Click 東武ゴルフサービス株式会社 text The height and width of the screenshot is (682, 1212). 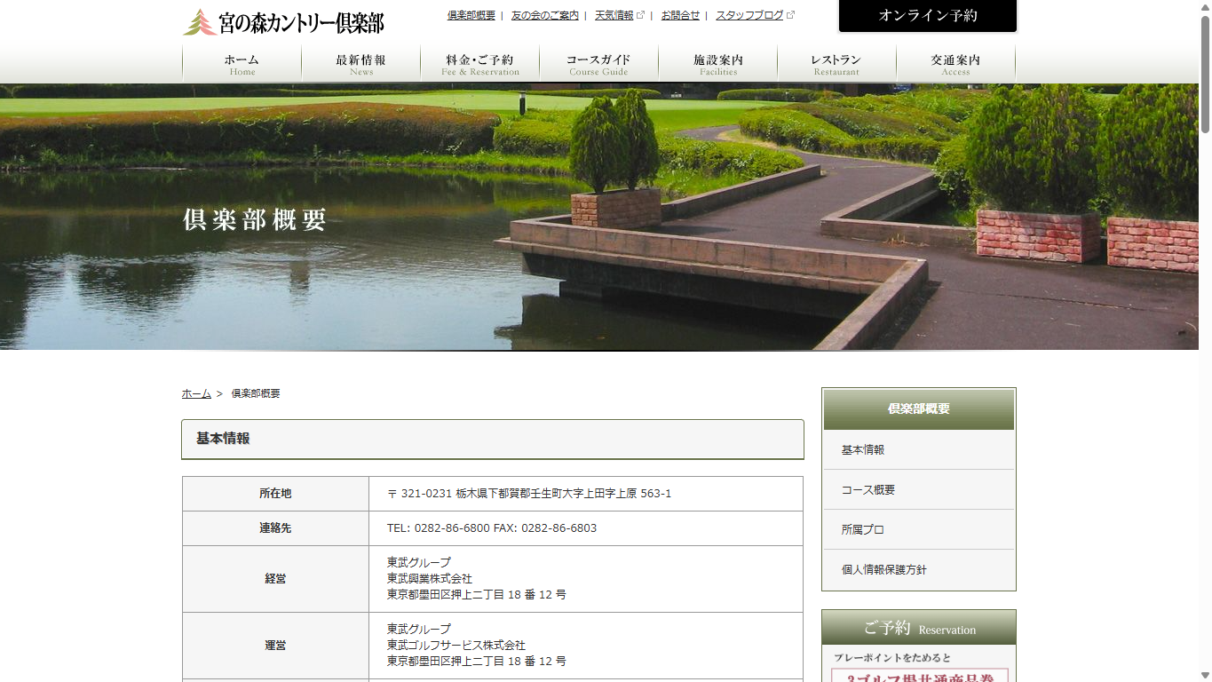[x=456, y=646]
